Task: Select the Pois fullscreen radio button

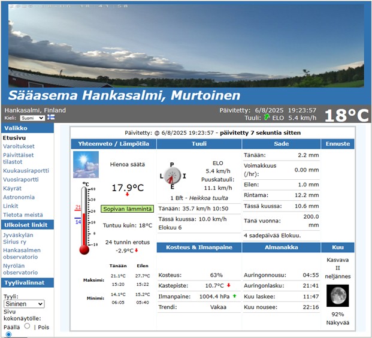Action: click(x=8, y=334)
